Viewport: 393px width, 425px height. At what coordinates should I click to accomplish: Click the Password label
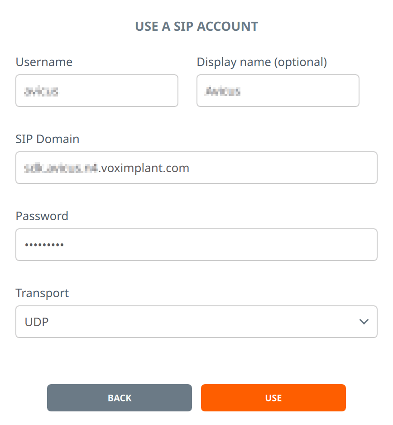coord(42,216)
